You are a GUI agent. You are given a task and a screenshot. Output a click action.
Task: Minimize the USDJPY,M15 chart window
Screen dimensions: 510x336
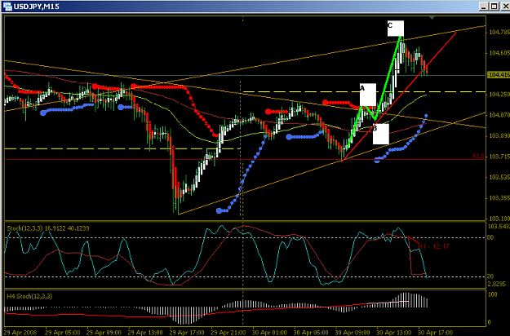[485, 7]
